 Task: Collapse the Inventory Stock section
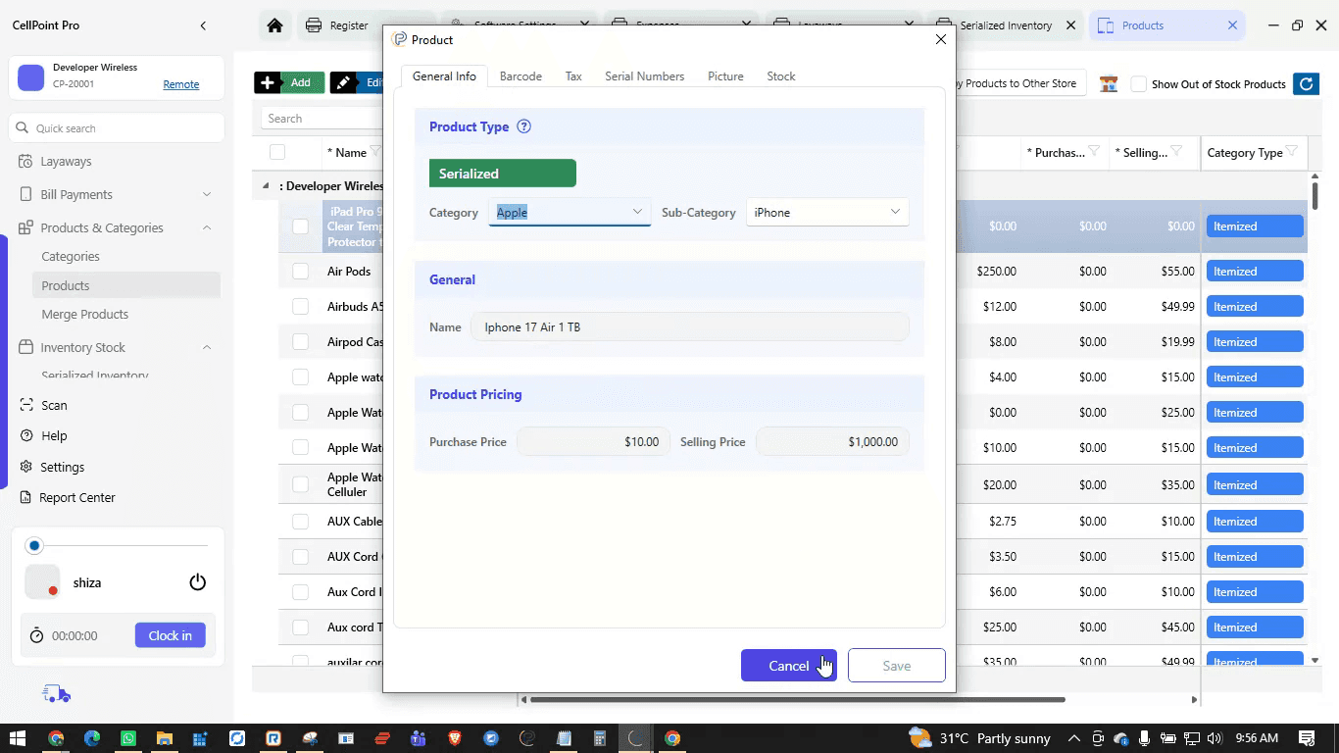[x=207, y=347]
